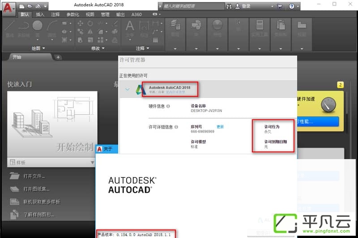Image resolution: width=358 pixels, height=238 pixels.
Task: Select the Copy tool in Modify panel
Action: 80,31
